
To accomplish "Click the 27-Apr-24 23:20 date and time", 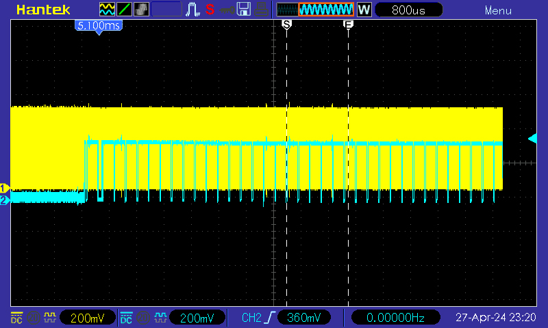I will coord(495,318).
